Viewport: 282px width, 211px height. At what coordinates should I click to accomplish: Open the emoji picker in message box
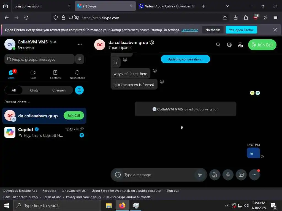point(118,174)
